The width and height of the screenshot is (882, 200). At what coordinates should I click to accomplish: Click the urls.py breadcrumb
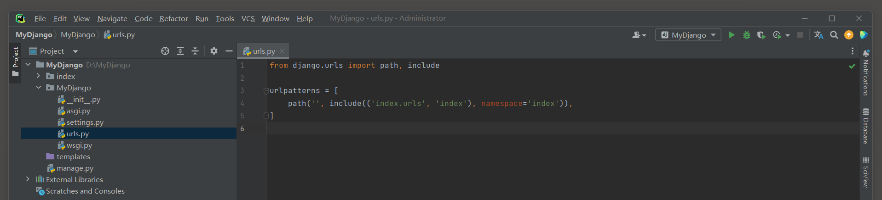coord(119,35)
